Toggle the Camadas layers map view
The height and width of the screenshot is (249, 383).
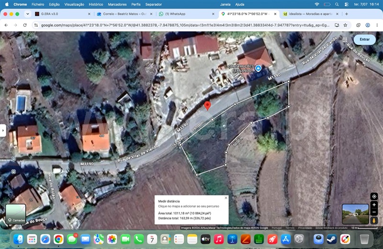point(16,214)
